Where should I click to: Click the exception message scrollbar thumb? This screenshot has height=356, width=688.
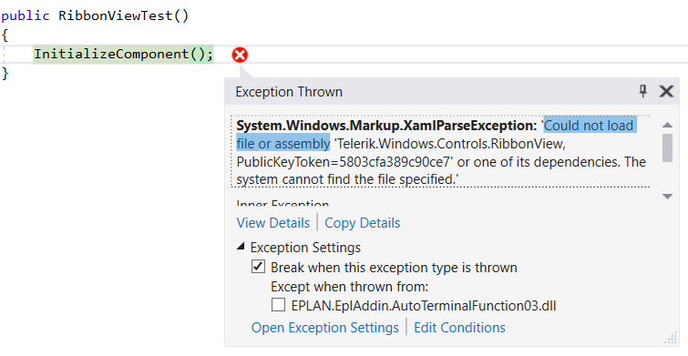click(667, 147)
